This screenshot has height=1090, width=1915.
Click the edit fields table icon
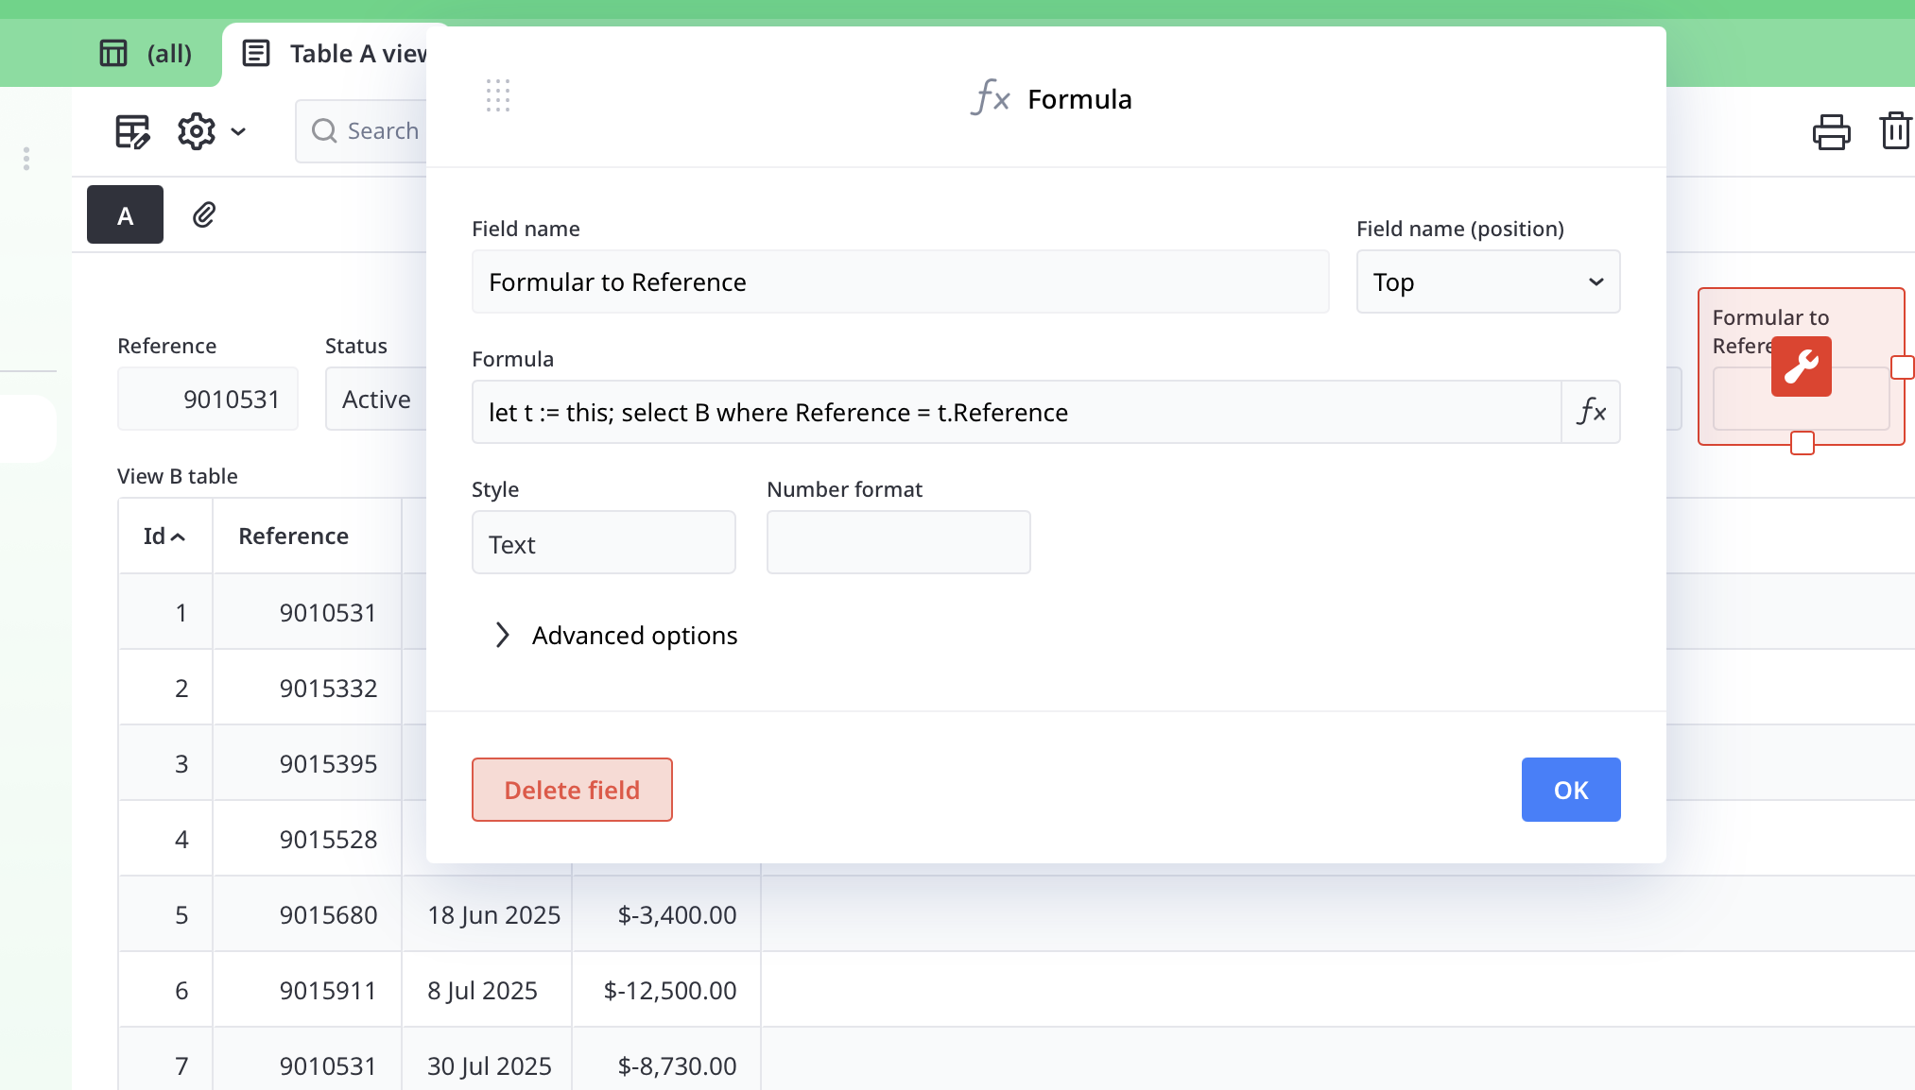click(x=132, y=131)
